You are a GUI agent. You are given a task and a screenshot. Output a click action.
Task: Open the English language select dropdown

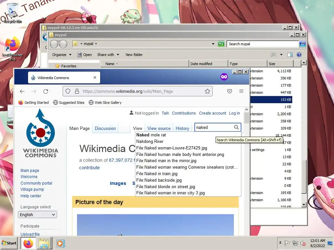click(x=38, y=215)
